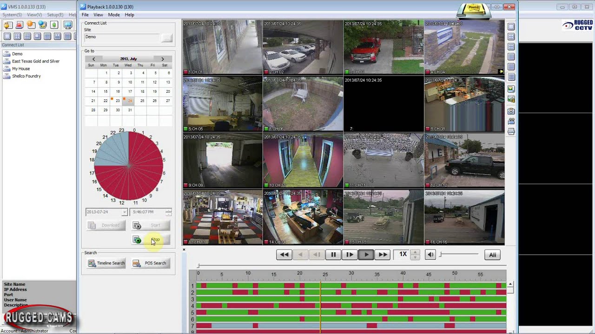Select East Texas Gold and Silver site
Viewport: 595px width, 334px height.
click(36, 61)
